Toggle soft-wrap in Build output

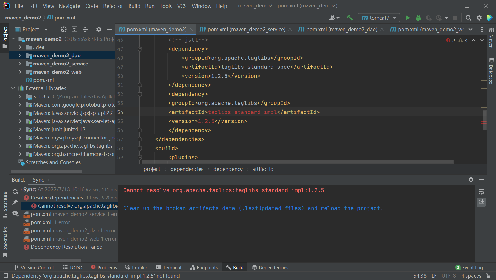coord(481,192)
